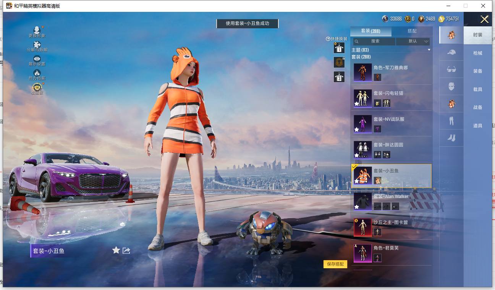Select the orange jacket category icon below the mask
This screenshot has height=290, width=495.
coord(451,103)
